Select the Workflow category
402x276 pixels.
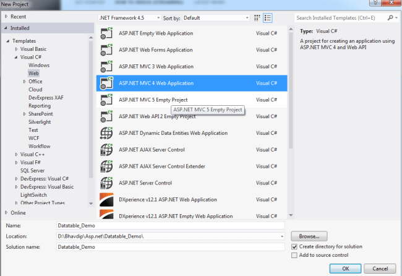click(40, 146)
